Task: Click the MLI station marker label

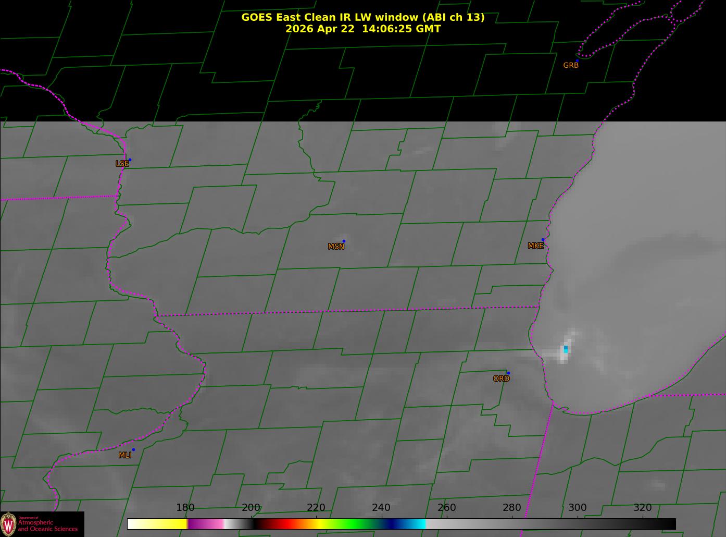Action: (125, 455)
